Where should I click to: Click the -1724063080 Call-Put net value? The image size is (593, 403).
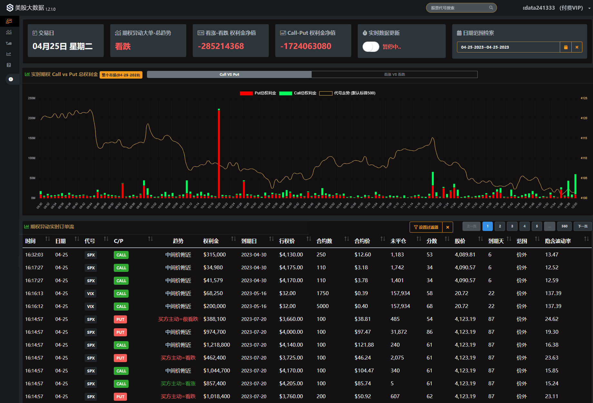point(306,46)
